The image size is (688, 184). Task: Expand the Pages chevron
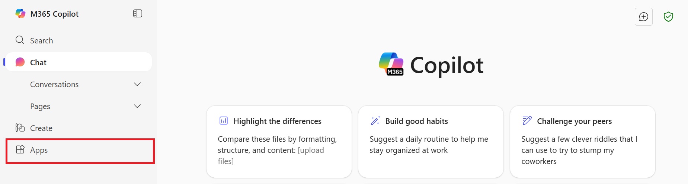click(137, 106)
